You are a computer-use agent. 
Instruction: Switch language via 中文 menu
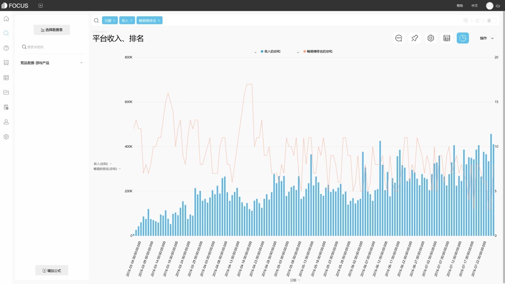click(x=474, y=6)
